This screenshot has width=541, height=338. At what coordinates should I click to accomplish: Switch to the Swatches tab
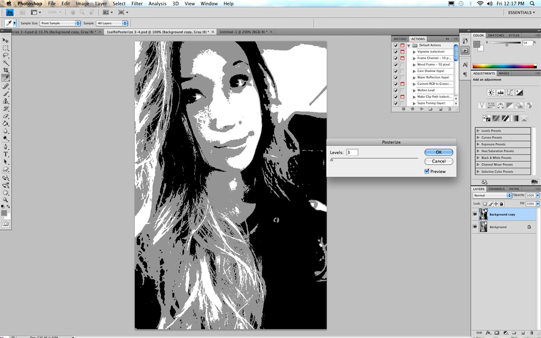(496, 36)
